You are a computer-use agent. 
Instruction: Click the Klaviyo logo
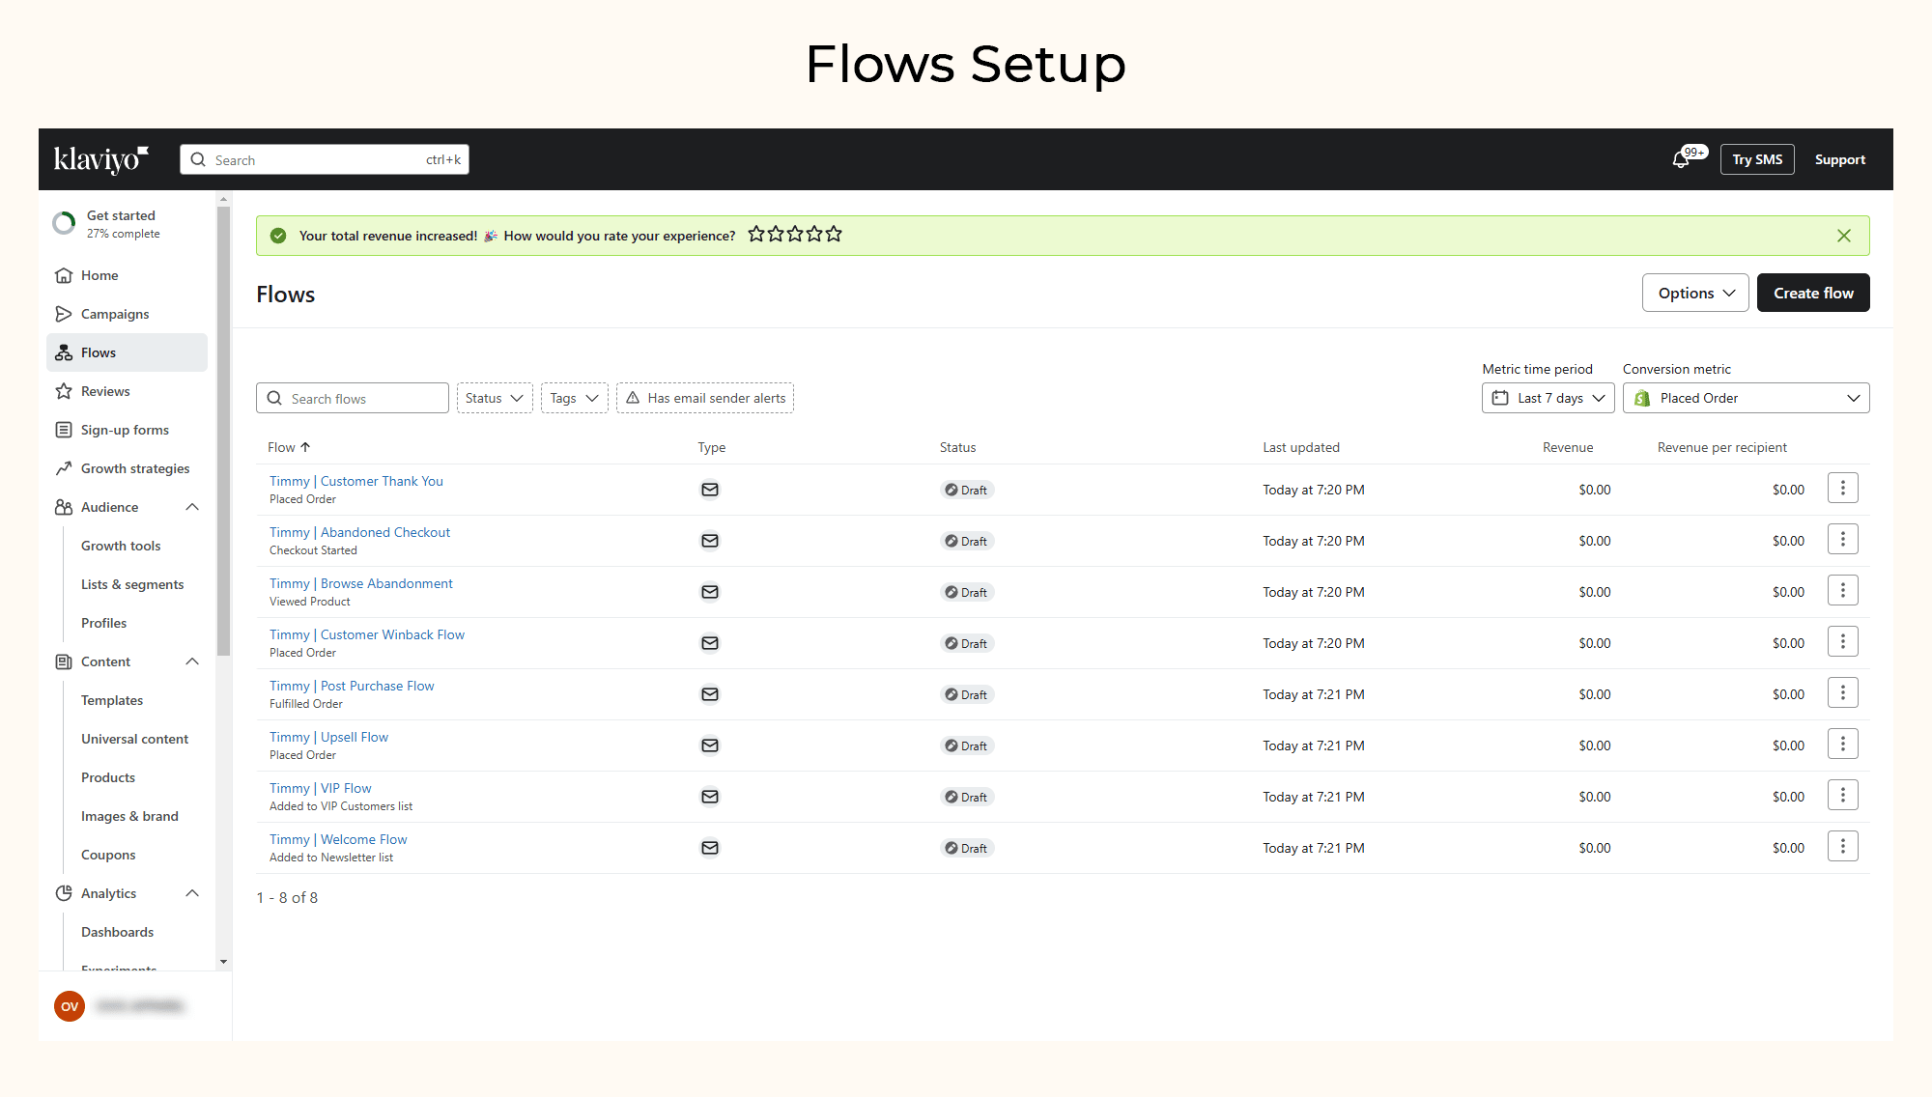(101, 159)
